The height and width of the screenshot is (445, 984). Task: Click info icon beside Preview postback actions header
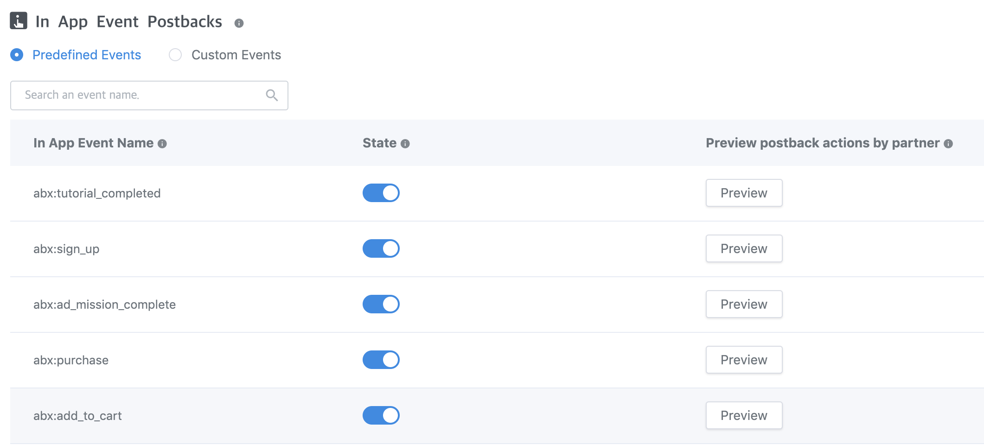[x=948, y=144]
